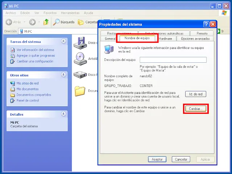Collapse the Detalles panel

pyautogui.click(x=63, y=114)
